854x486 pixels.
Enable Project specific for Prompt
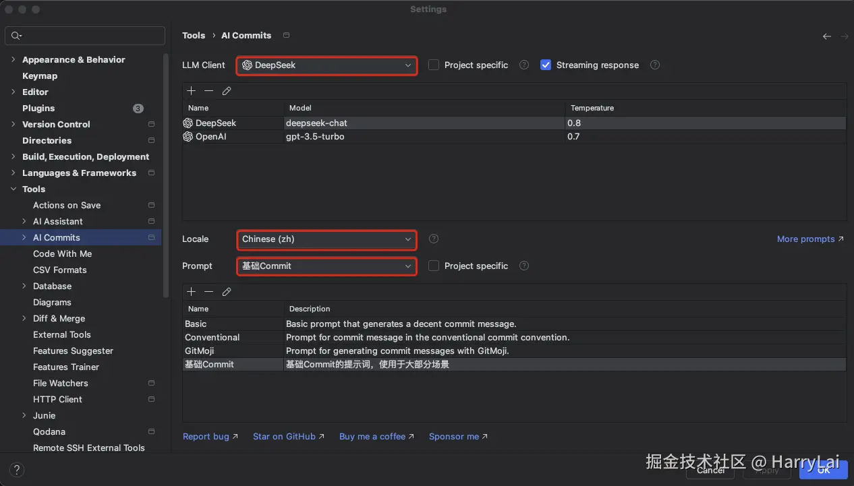click(x=434, y=266)
